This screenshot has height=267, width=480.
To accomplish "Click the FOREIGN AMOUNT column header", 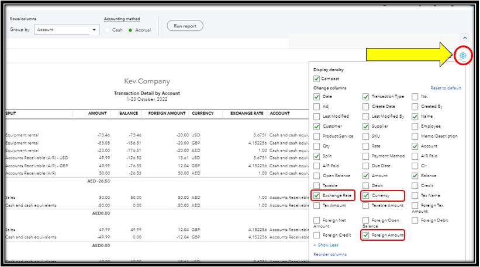I will 167,113.
